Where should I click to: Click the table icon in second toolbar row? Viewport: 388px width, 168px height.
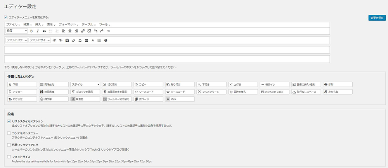click(99, 40)
